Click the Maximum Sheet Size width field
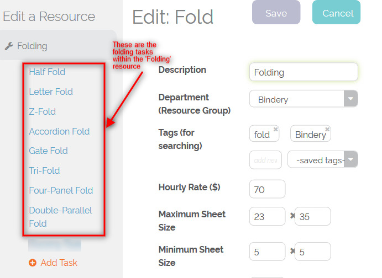 click(x=267, y=217)
